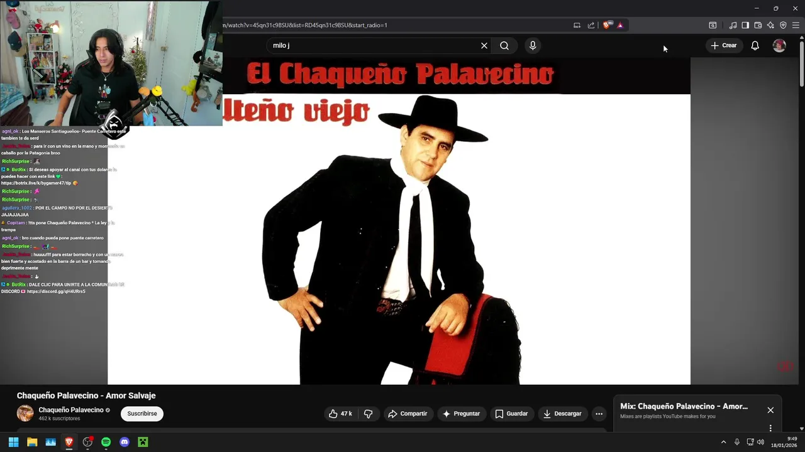The width and height of the screenshot is (805, 452).
Task: Click the browser address bar URL
Action: coord(305,25)
